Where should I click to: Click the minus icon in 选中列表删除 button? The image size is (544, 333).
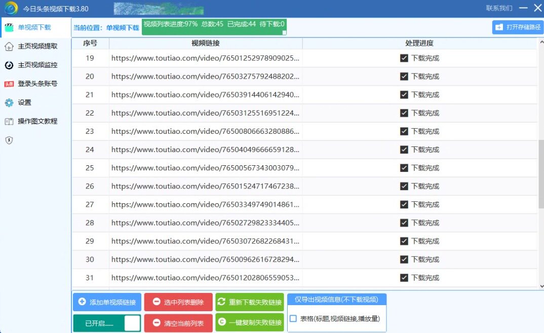157,302
